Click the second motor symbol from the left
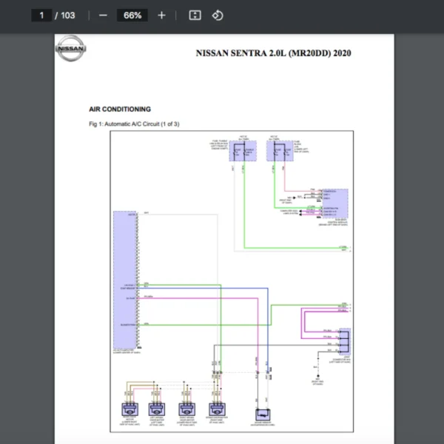Screen dimensions: 444x444 click(157, 409)
